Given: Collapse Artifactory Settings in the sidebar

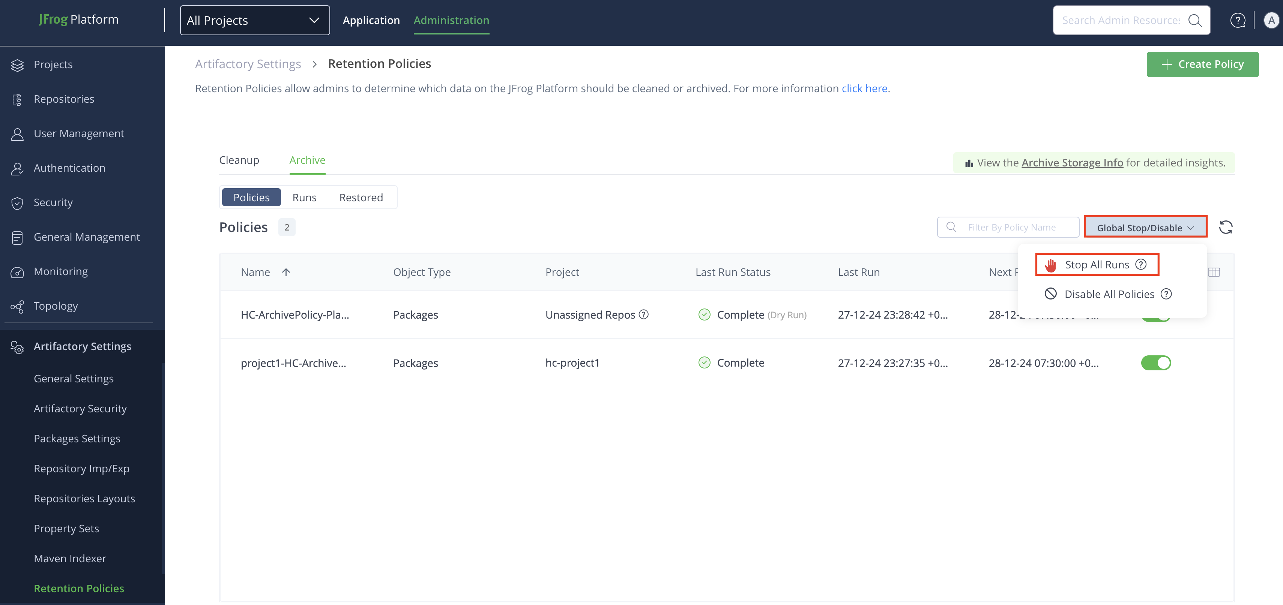Looking at the screenshot, I should [x=82, y=346].
